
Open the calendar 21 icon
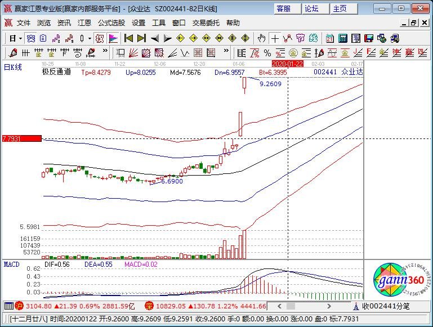(330, 38)
